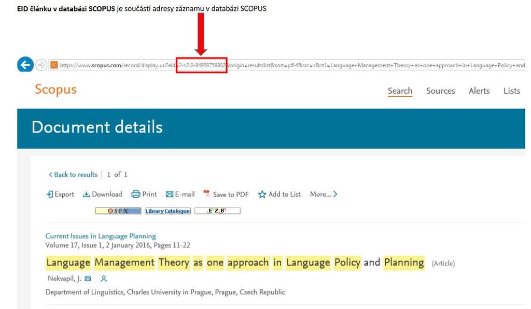Click the envelope icon beside E-mail
The width and height of the screenshot is (531, 309).
point(170,195)
